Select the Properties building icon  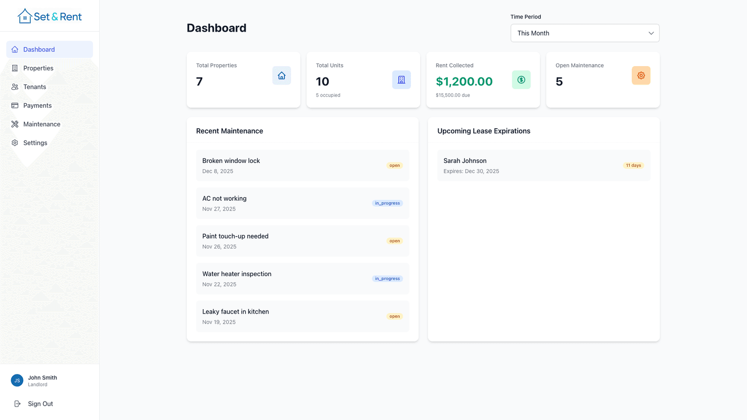tap(15, 68)
